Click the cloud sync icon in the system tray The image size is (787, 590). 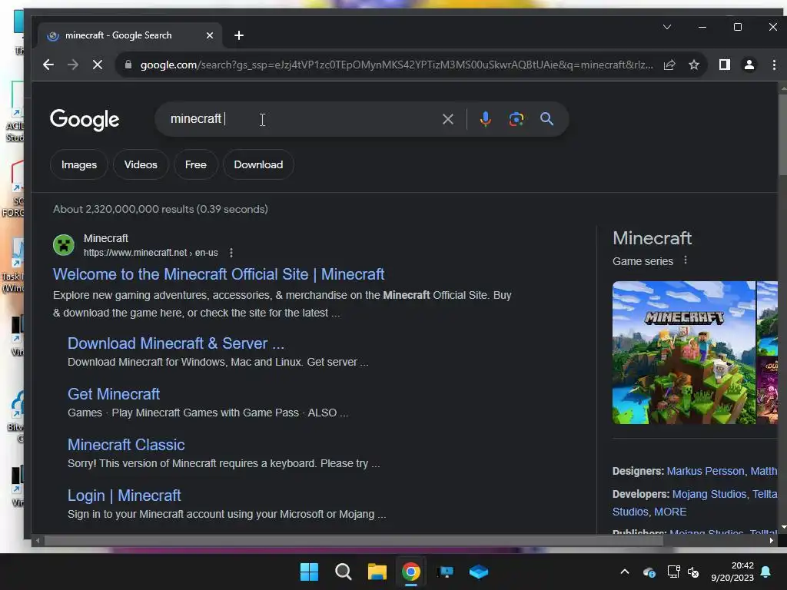coord(649,572)
